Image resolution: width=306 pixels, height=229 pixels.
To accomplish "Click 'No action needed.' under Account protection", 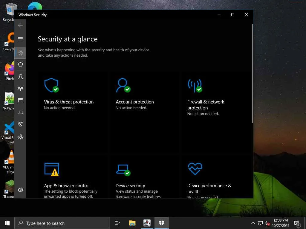I will [131, 108].
